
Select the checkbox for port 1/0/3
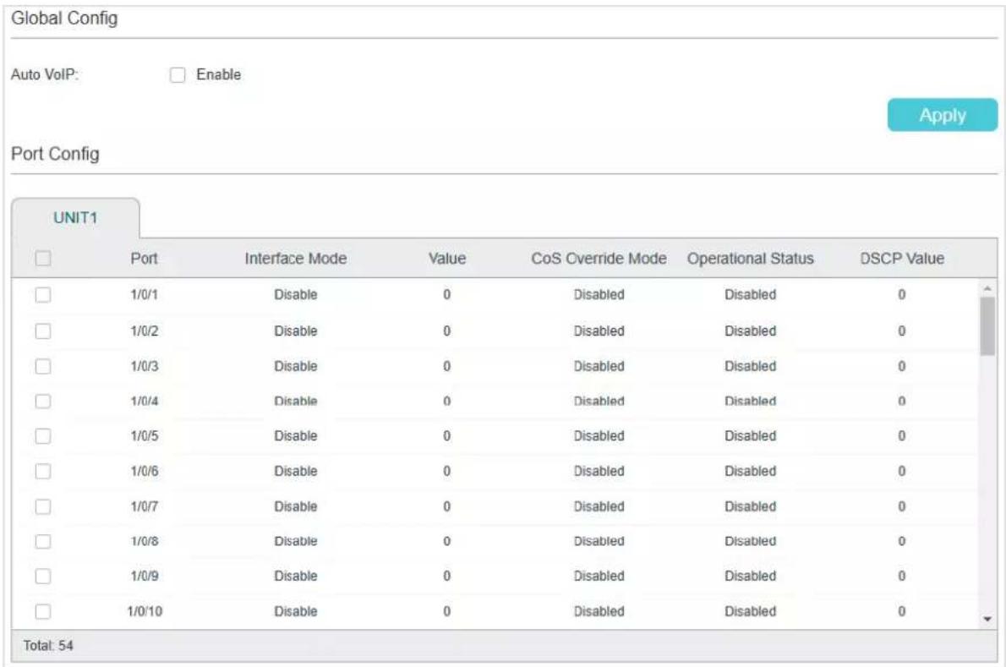[43, 366]
